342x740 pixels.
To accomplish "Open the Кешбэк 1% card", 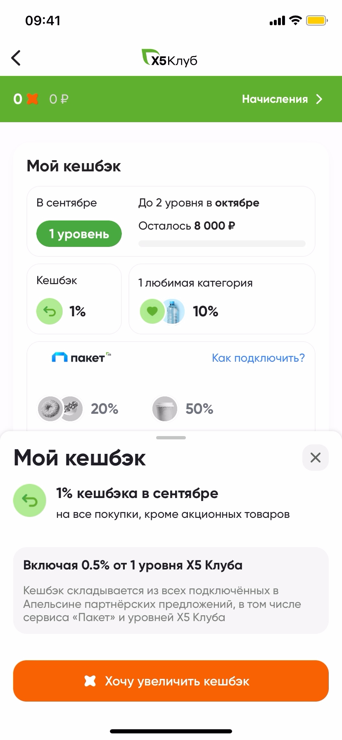I will coord(74,299).
